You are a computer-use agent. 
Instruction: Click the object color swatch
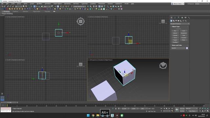click(x=187, y=48)
